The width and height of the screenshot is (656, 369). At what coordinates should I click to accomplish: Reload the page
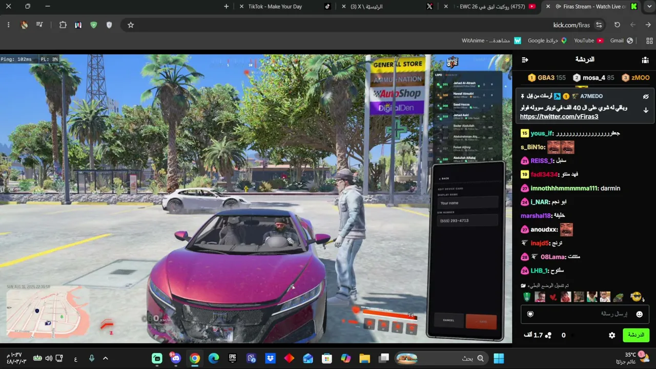click(x=617, y=25)
